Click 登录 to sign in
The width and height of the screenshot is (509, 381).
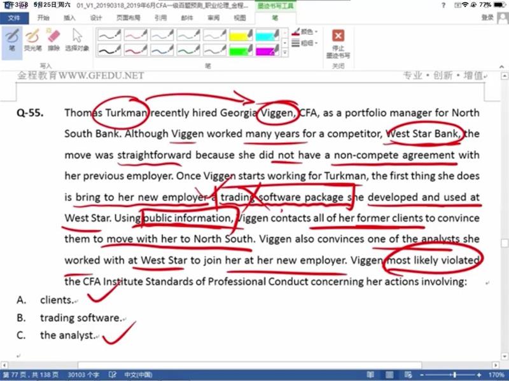[487, 18]
